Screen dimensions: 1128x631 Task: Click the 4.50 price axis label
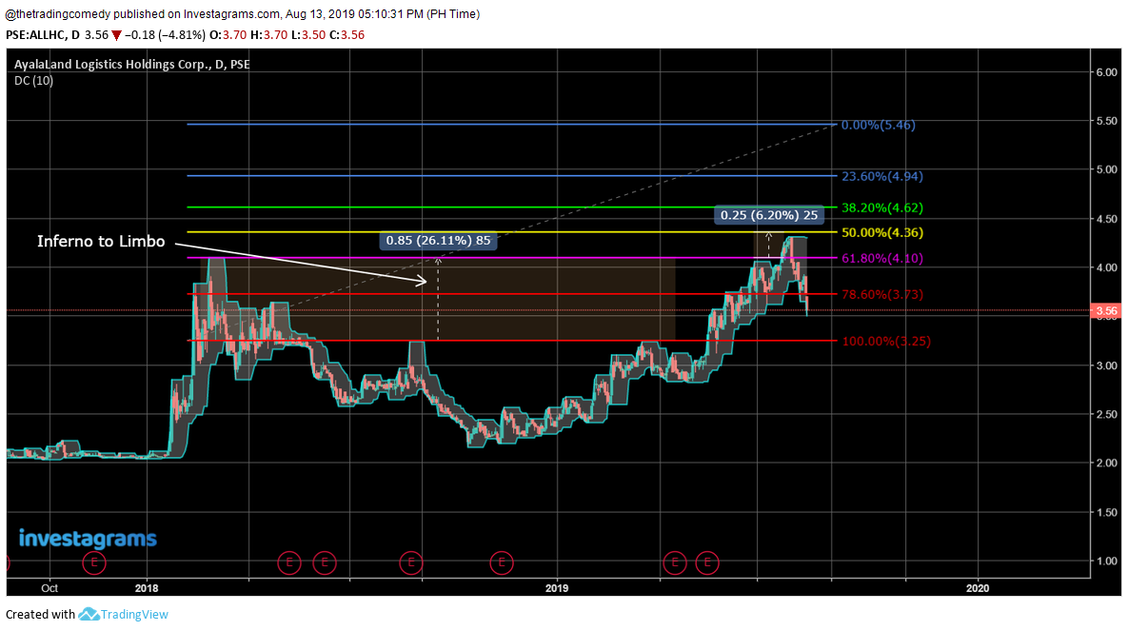pyautogui.click(x=1107, y=219)
